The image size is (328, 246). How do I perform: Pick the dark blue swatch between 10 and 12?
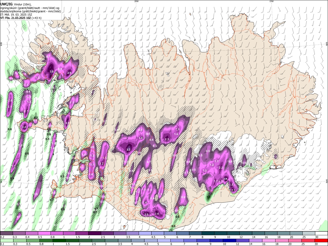pyautogui.click(x=229, y=240)
